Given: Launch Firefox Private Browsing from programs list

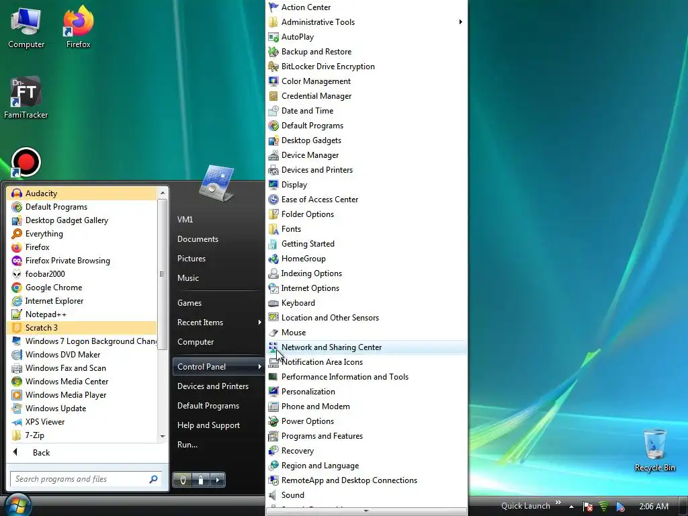Looking at the screenshot, I should [x=82, y=261].
